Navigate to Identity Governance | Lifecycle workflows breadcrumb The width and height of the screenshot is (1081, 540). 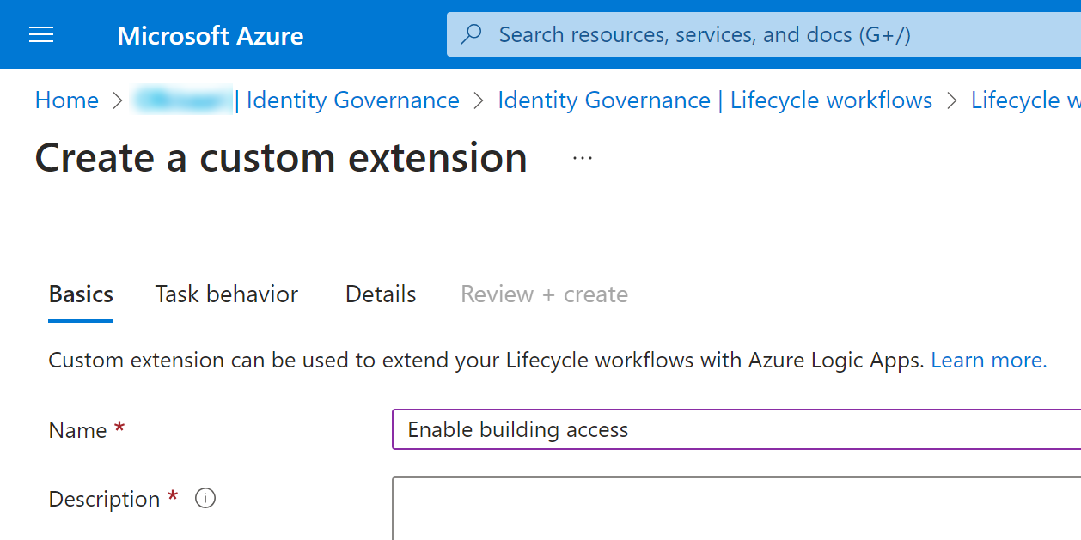[715, 100]
